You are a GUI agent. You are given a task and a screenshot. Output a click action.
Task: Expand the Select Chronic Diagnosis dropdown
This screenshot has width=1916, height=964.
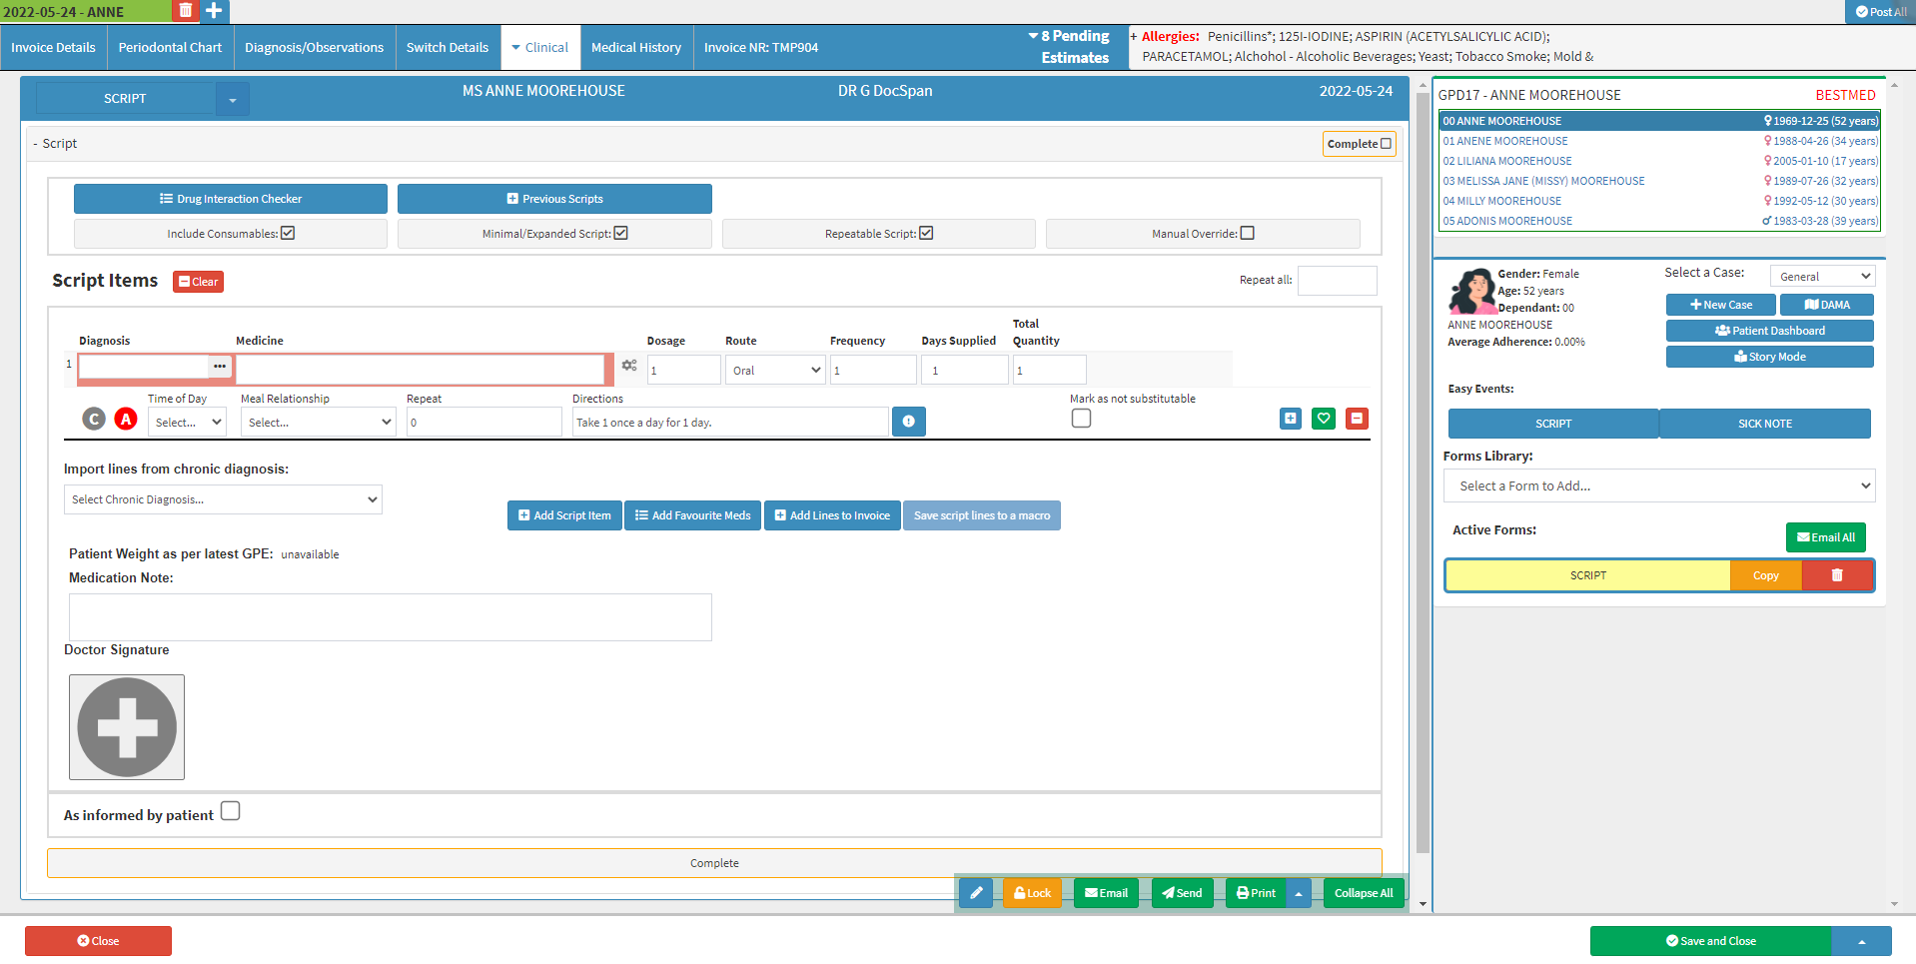223,499
